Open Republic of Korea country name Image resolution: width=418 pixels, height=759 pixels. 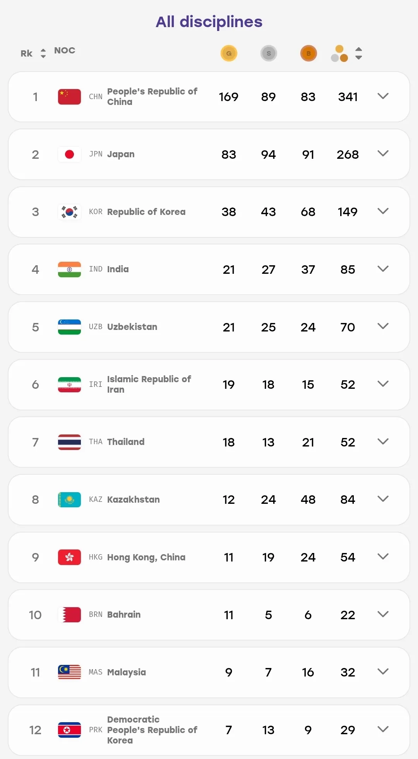(x=146, y=212)
